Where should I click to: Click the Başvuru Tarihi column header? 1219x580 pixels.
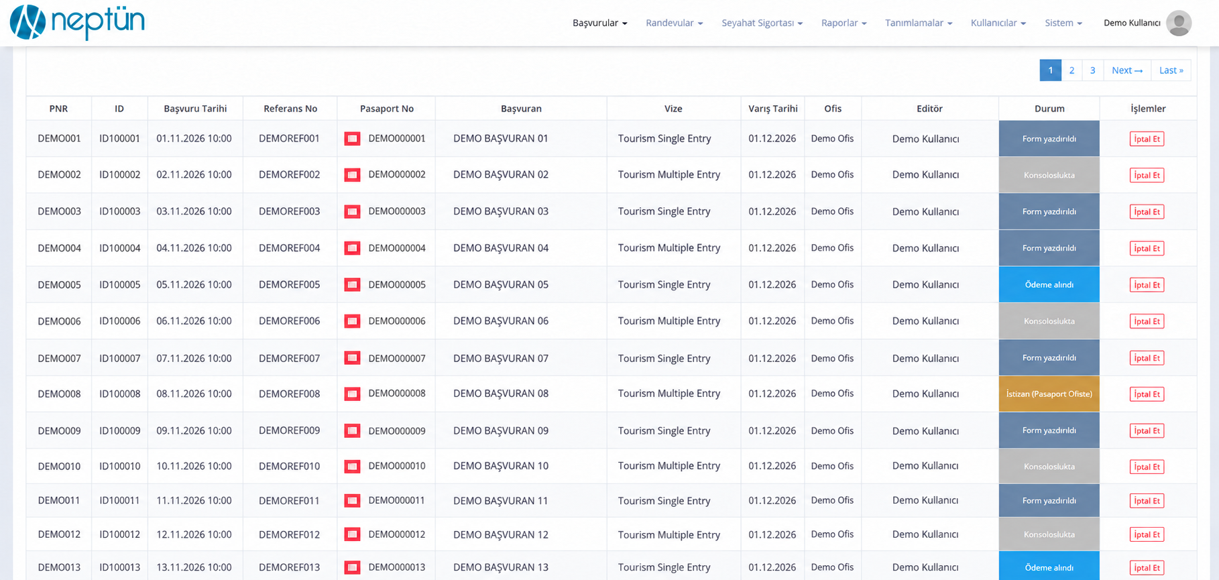(x=195, y=109)
